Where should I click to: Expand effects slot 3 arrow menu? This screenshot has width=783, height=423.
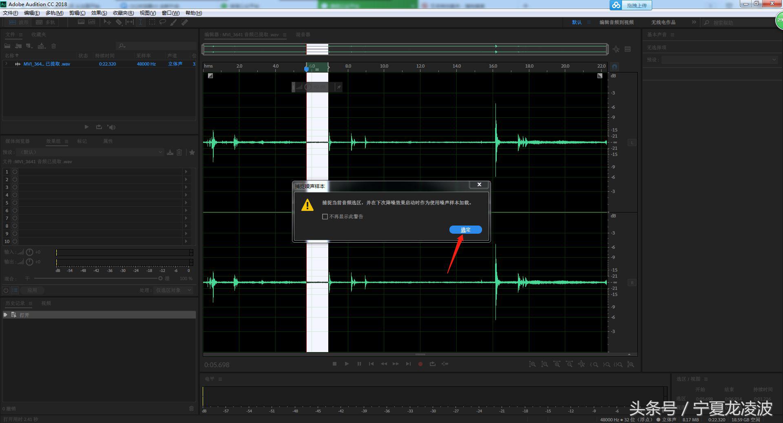(186, 187)
